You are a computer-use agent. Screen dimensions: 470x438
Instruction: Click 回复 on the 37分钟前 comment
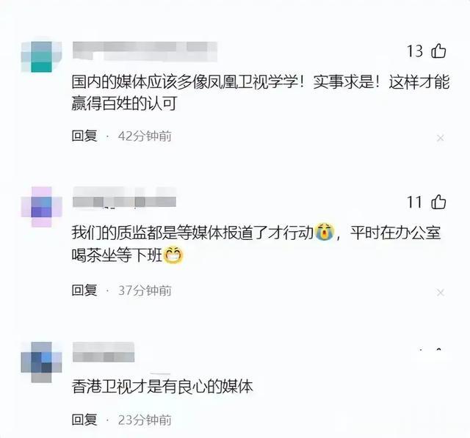[84, 290]
